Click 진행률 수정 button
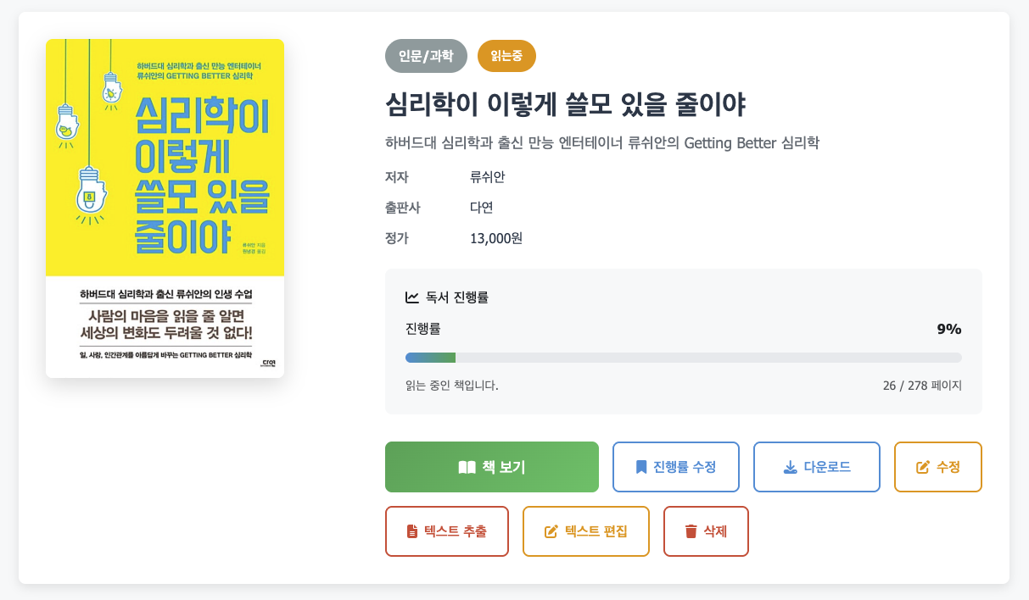The image size is (1029, 600). click(676, 467)
